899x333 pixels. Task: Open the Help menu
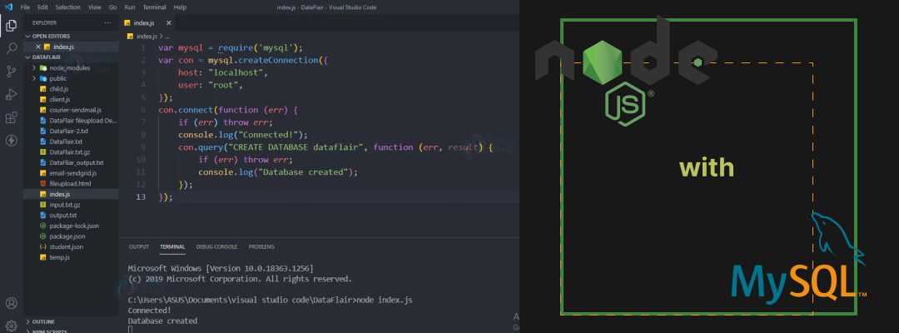click(180, 7)
